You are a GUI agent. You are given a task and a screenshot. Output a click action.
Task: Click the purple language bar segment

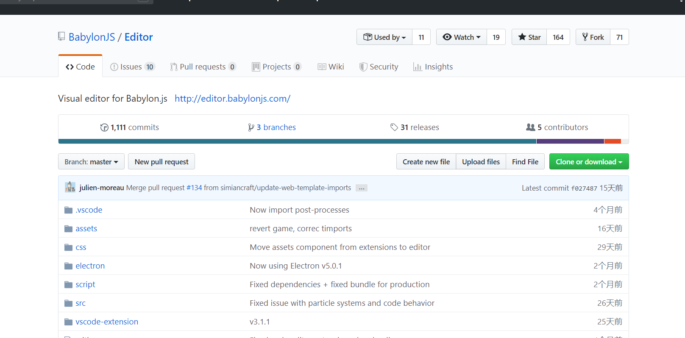coord(570,141)
